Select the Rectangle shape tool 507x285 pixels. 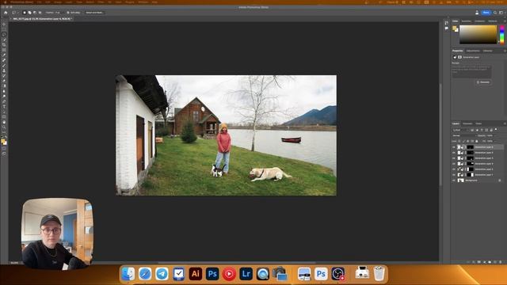point(4,117)
